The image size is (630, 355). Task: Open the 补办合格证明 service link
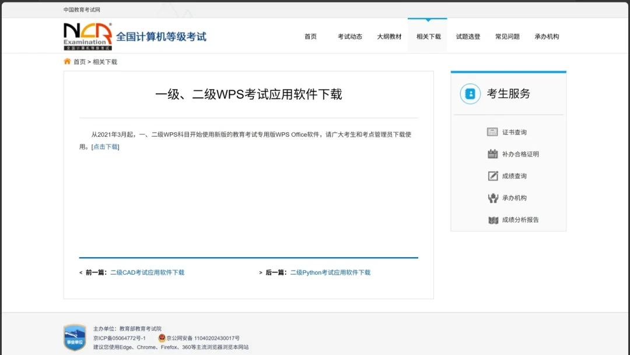520,154
